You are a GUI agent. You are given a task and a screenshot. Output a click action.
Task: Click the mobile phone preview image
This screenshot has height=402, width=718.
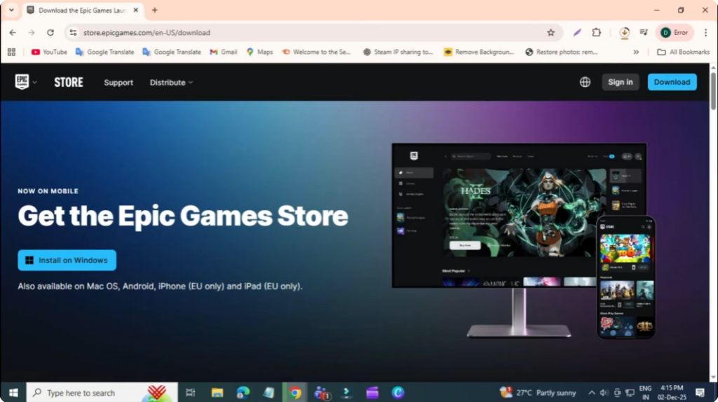(x=625, y=277)
